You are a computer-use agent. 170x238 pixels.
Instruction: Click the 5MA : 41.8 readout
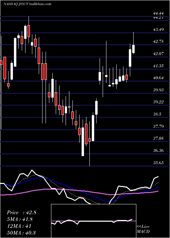20,219
